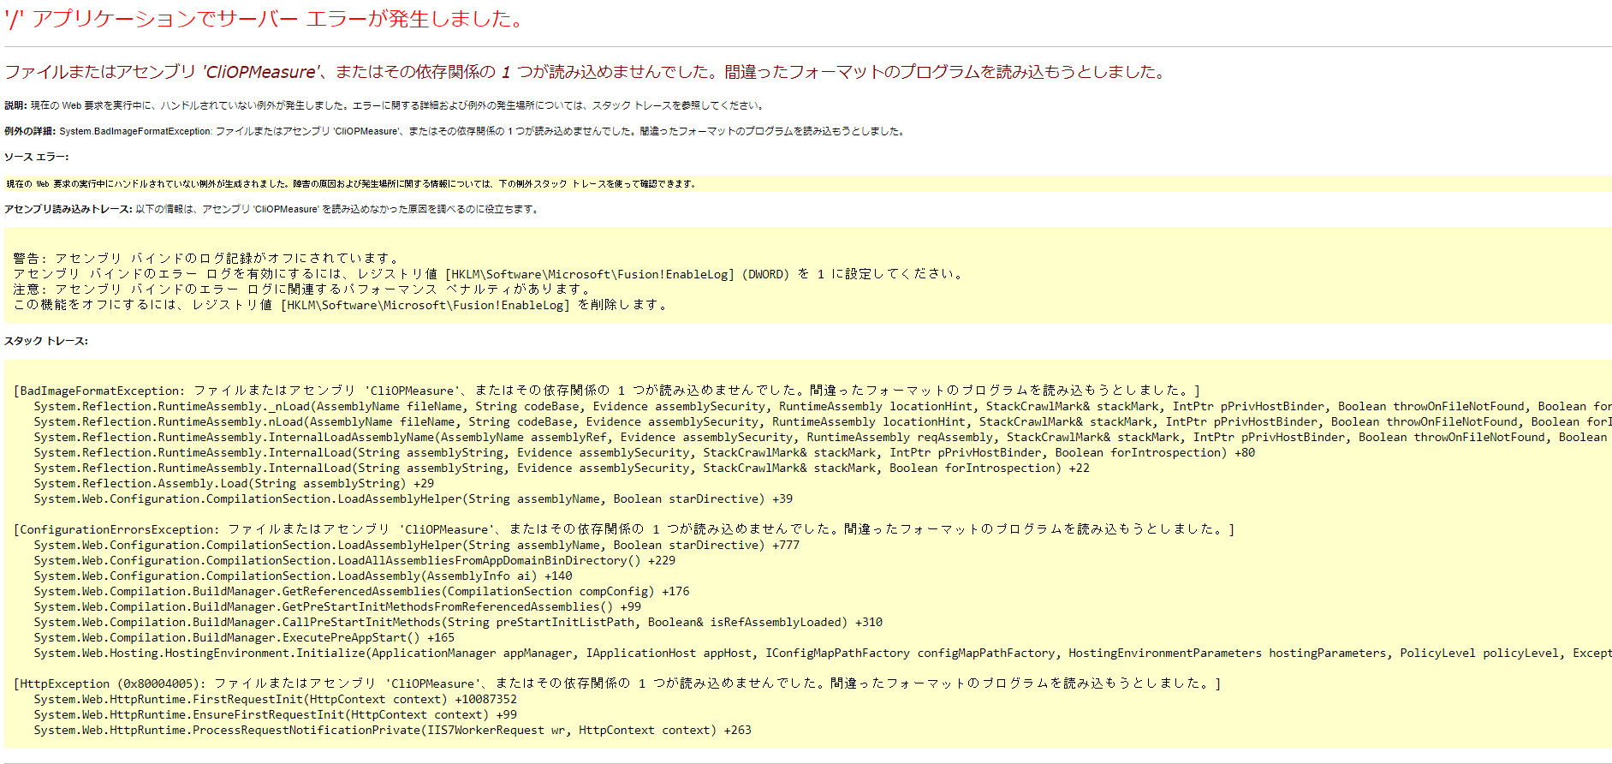Click the '説明:' label
The height and width of the screenshot is (764, 1612).
click(x=15, y=105)
